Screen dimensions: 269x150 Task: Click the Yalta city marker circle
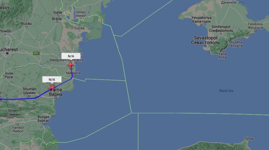pos(223,51)
